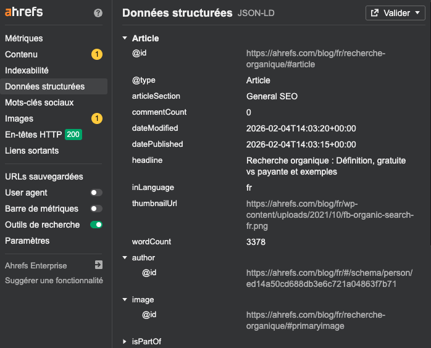
Task: Collapse the image node
Action: pos(125,299)
